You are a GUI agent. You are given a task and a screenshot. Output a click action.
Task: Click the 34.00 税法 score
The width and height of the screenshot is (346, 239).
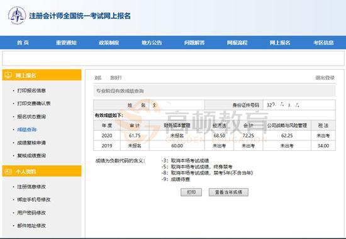point(323,146)
